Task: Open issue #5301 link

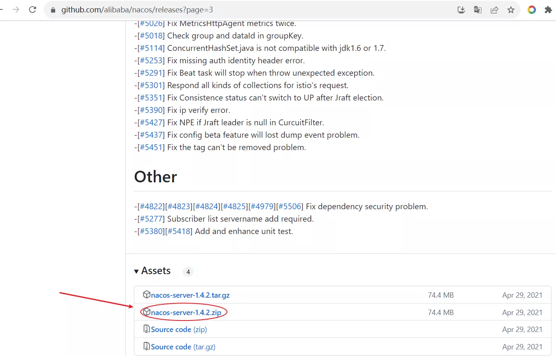Action: [150, 86]
